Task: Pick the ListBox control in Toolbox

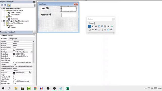Action: pyautogui.click(x=102, y=26)
